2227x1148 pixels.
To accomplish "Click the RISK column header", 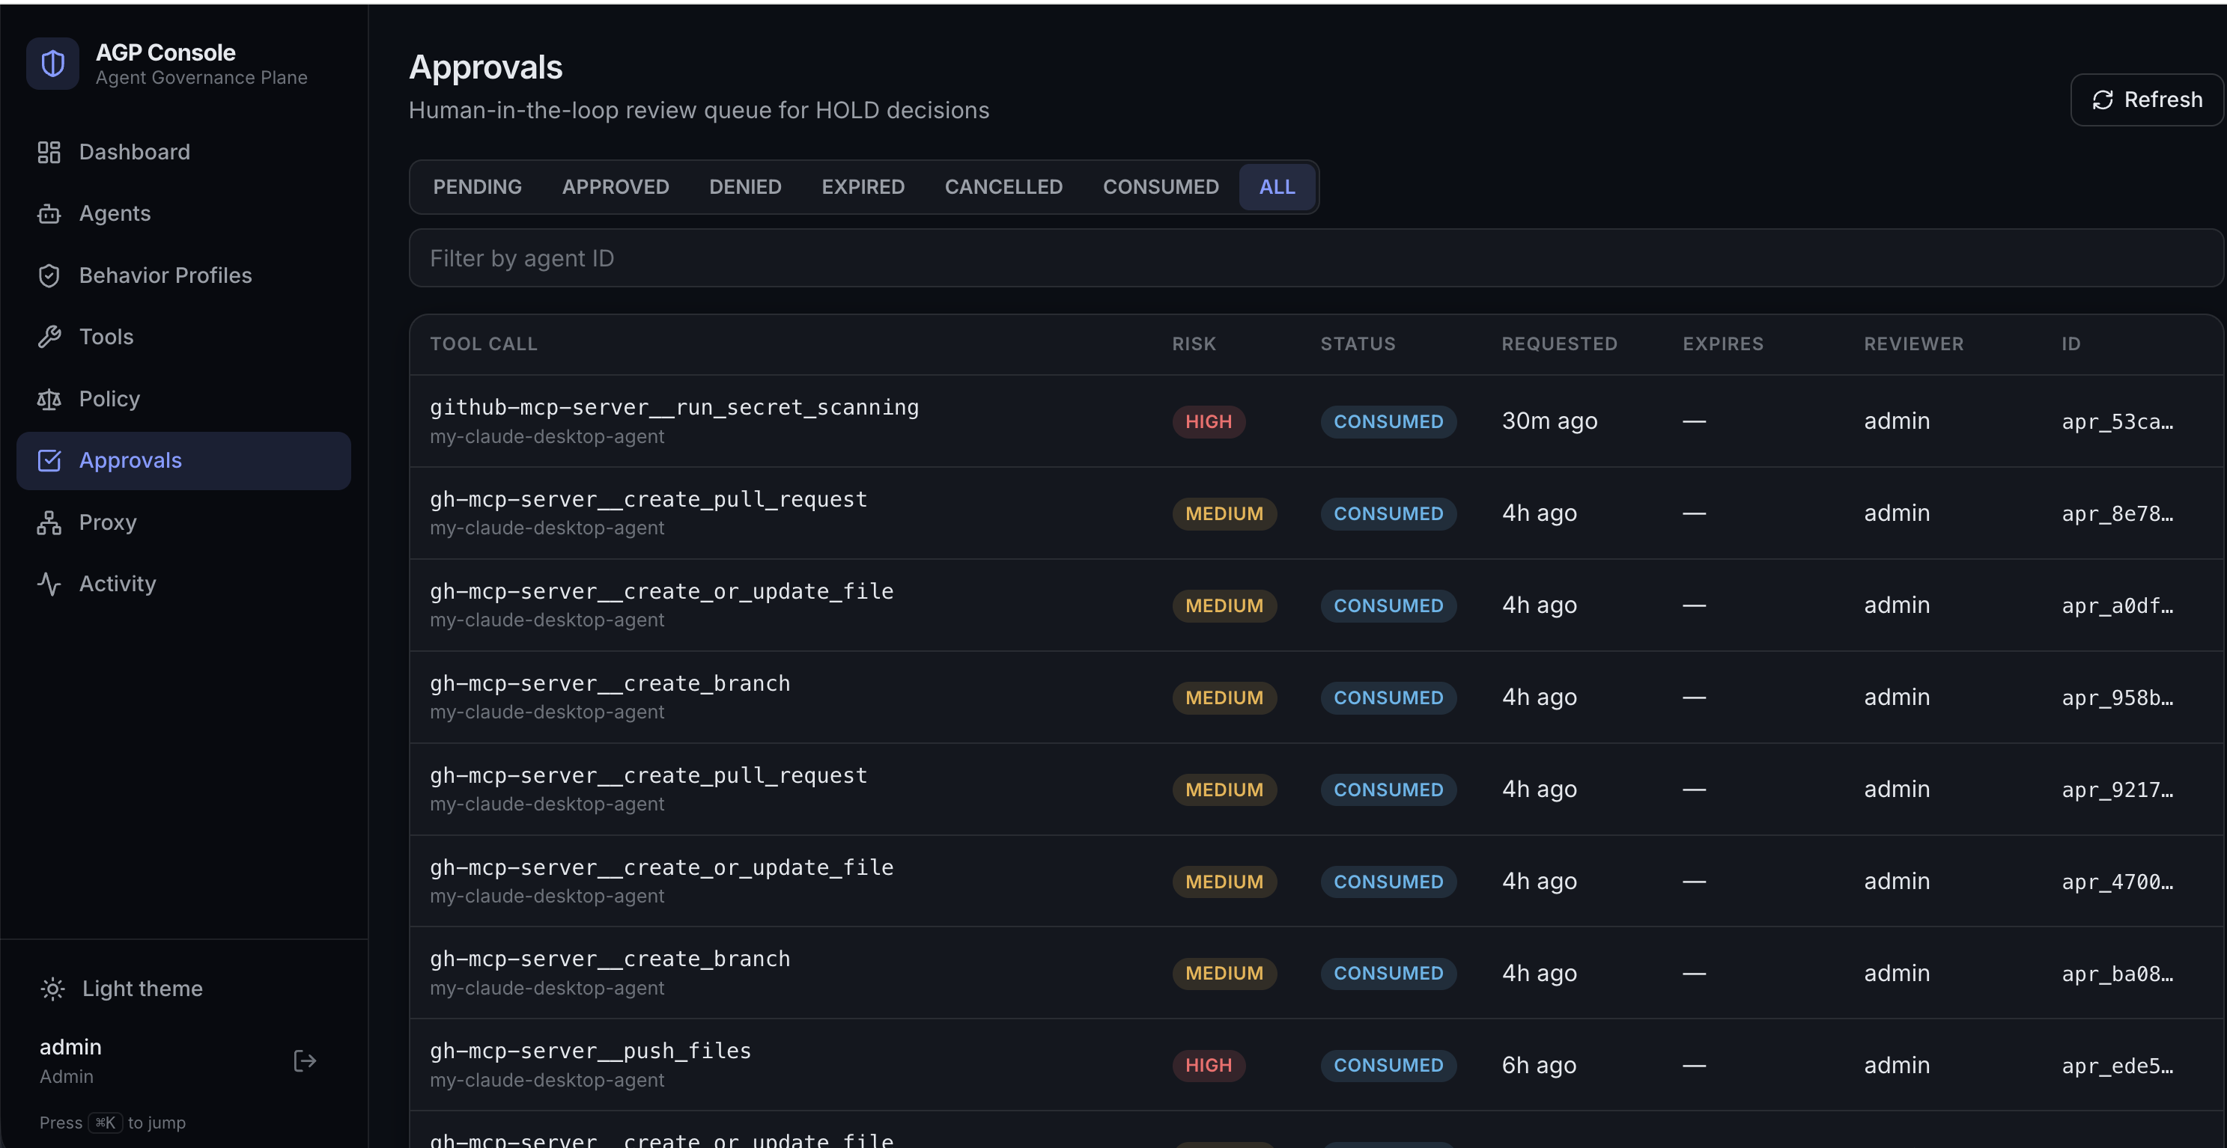I will pyautogui.click(x=1194, y=344).
